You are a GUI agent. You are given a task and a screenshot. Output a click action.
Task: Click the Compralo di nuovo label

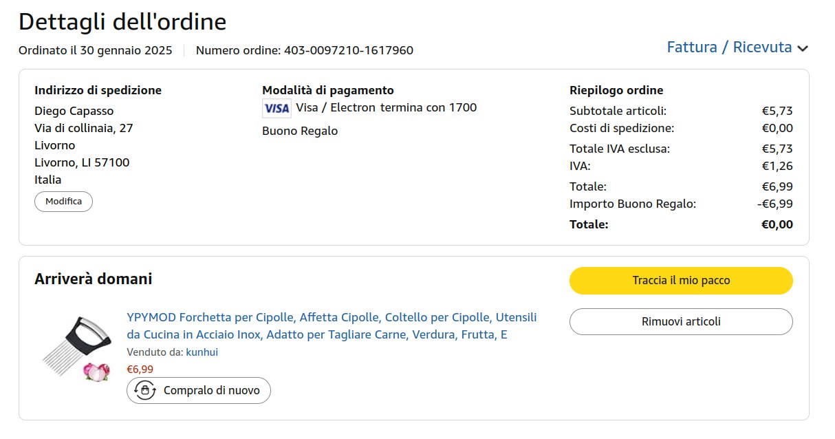pos(211,391)
